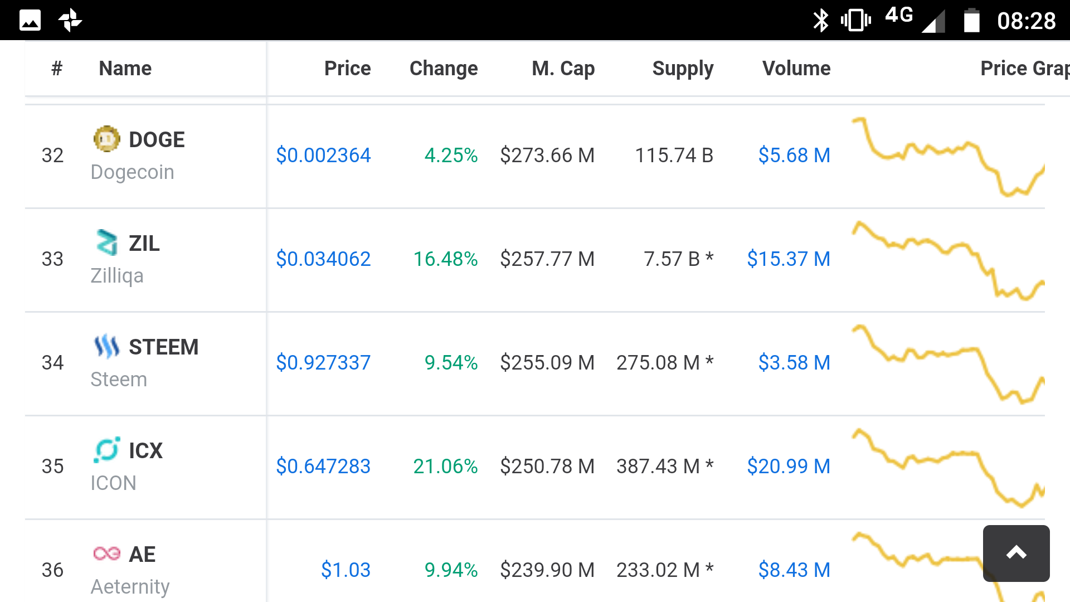Viewport: 1070px width, 602px height.
Task: Tap the Bluetooth status icon
Action: 820,21
